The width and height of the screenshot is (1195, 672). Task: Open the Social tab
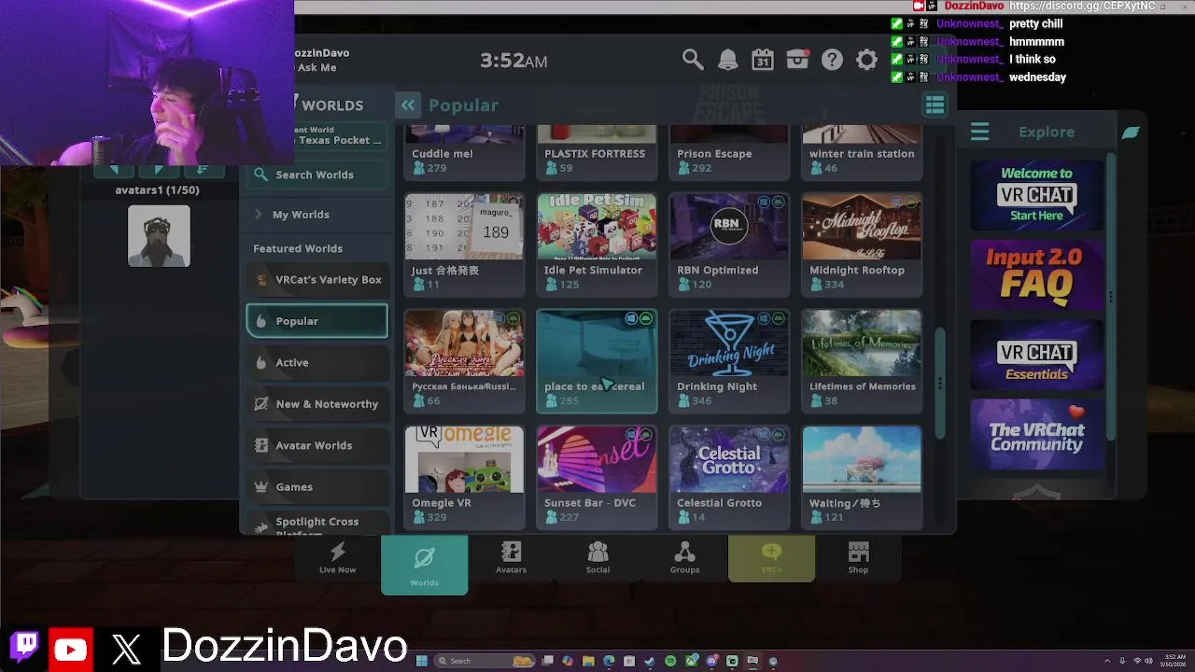pos(597,558)
